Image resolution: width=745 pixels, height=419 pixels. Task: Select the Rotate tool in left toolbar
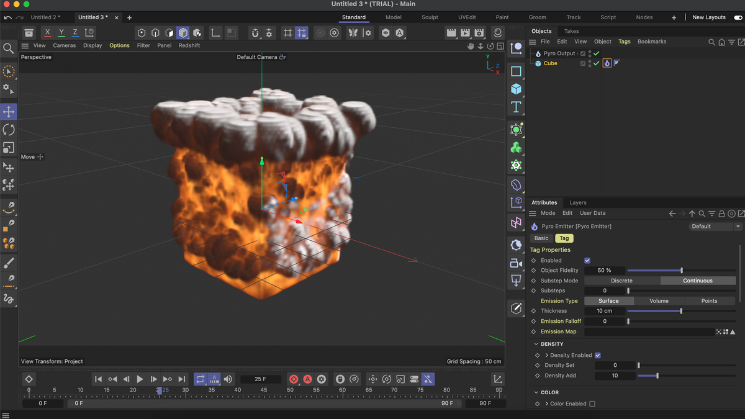pyautogui.click(x=9, y=130)
